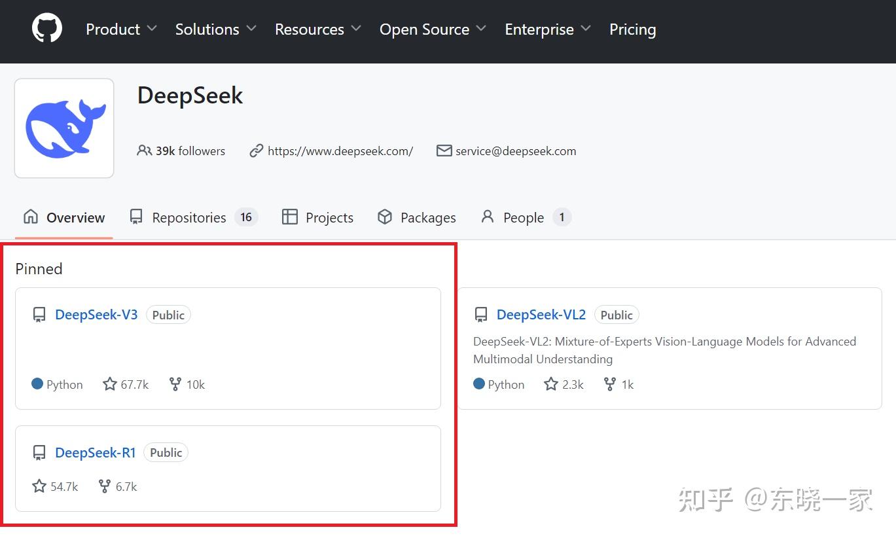Click the fork icon on the DeepSeek-V3 card
This screenshot has height=536, width=896.
(x=175, y=384)
